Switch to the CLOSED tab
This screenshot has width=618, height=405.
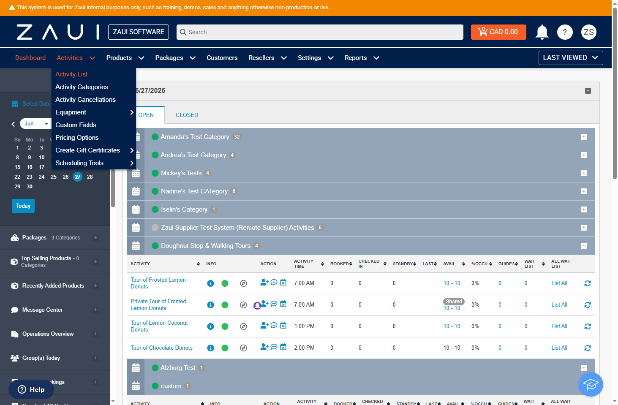187,115
